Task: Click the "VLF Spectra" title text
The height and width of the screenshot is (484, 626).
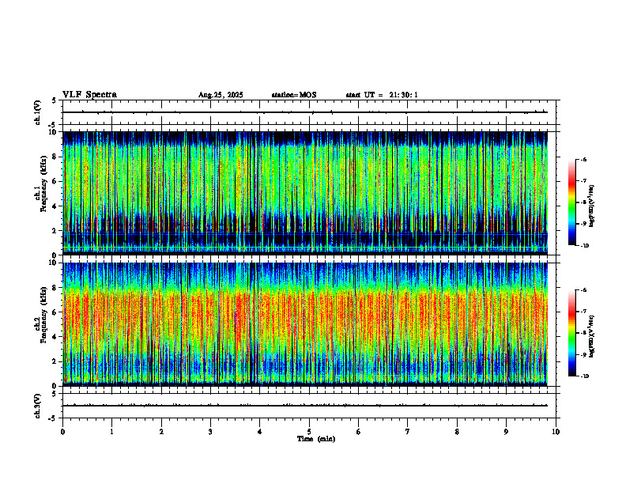Action: (89, 95)
